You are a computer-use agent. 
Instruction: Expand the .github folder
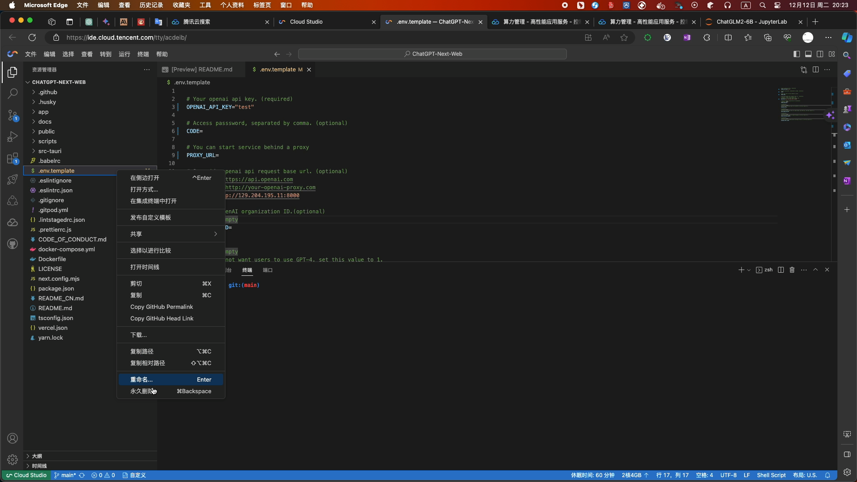point(48,92)
